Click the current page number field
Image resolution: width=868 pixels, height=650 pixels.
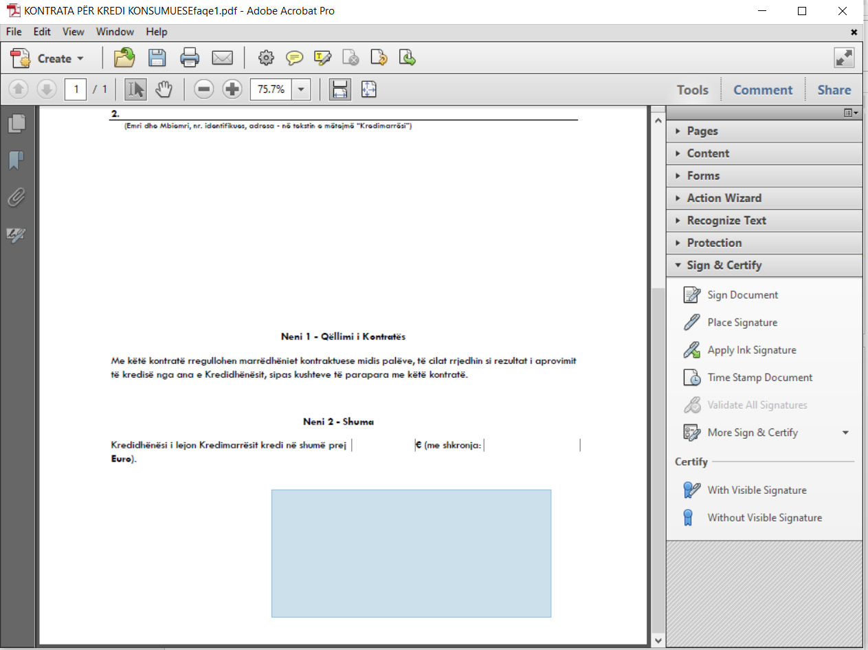[x=76, y=89]
